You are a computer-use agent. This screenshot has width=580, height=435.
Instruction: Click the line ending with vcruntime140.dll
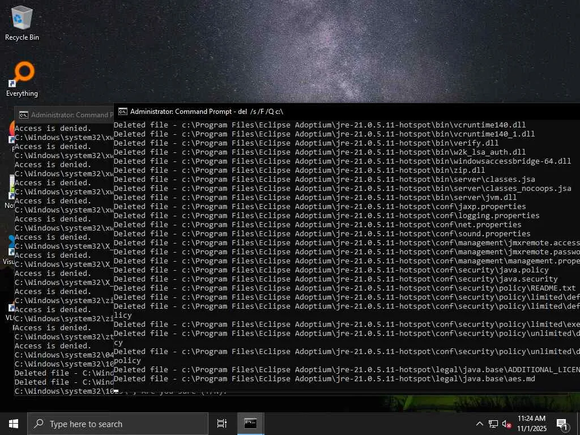[319, 125]
